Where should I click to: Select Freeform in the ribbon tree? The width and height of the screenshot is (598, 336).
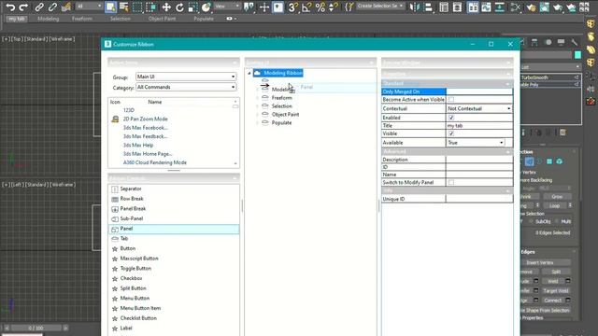pos(282,98)
